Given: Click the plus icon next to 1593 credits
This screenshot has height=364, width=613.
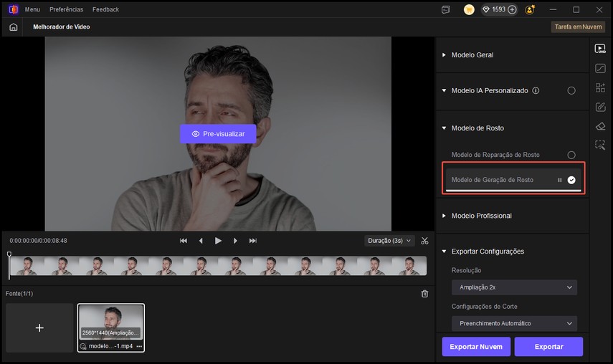Looking at the screenshot, I should (x=512, y=10).
